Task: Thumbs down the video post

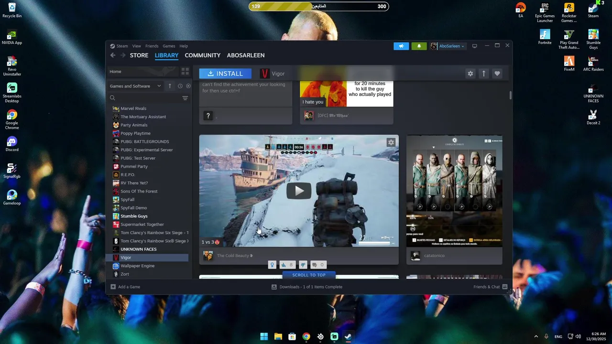Action: (303, 264)
